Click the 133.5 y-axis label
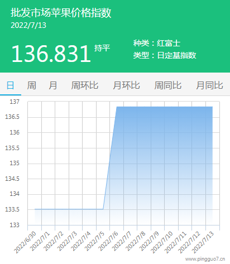Screen dimensions: 230x264 tap(12, 209)
